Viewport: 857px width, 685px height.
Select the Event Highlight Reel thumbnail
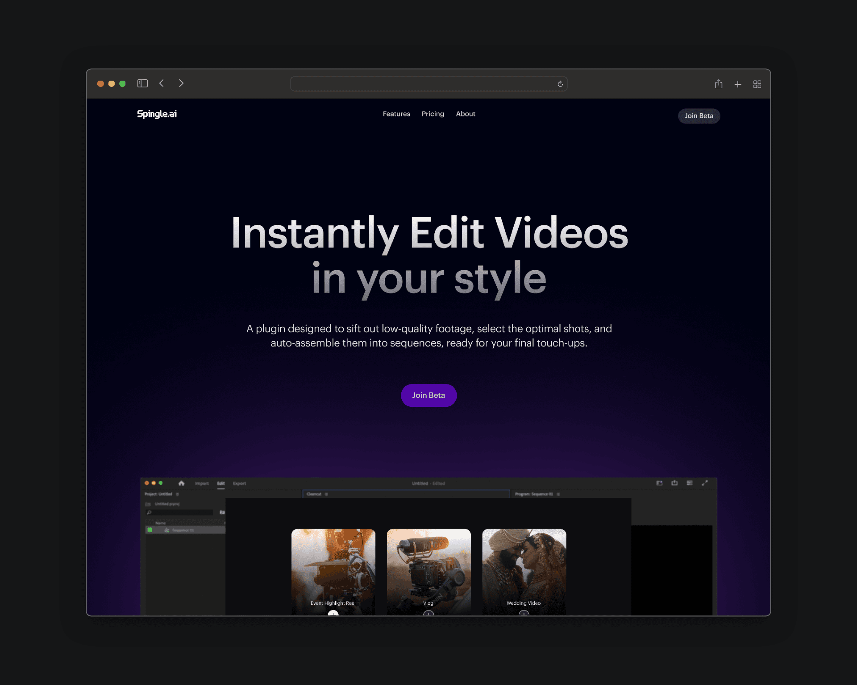point(333,572)
